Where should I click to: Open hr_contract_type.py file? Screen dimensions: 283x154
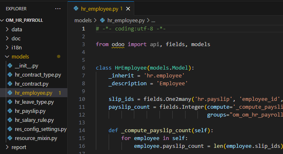pyautogui.click(x=38, y=75)
